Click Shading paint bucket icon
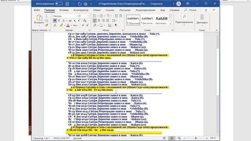This screenshot has height=141, width=251. tap(95, 25)
